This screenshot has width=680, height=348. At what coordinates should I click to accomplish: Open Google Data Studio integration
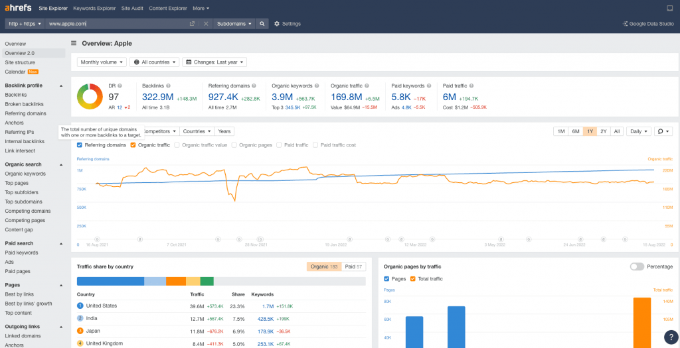coord(648,24)
